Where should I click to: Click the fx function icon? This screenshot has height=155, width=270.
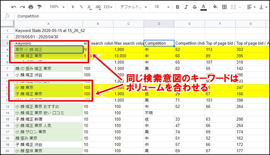[x=7, y=16]
